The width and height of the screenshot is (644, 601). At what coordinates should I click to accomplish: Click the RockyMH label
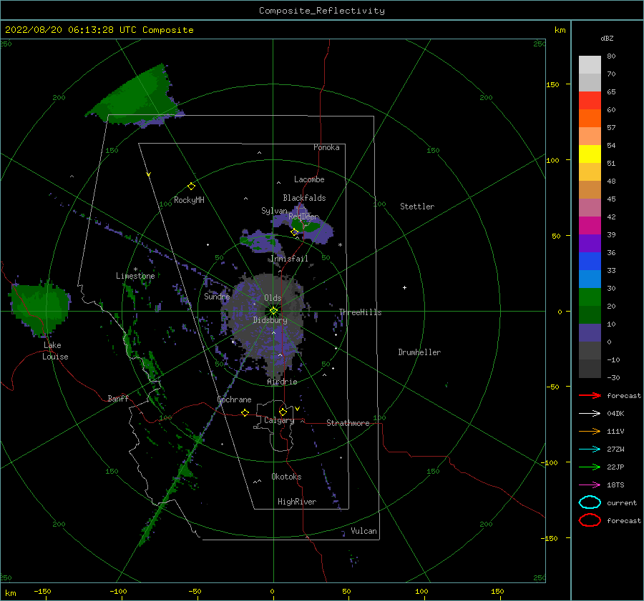189,200
